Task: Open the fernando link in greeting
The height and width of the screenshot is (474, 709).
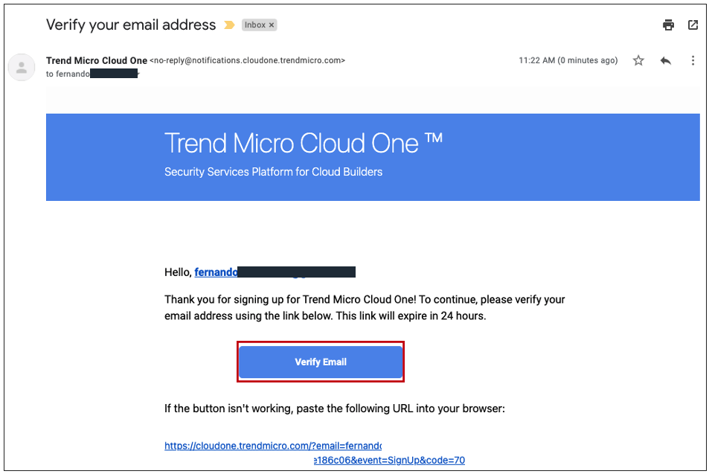Action: point(216,272)
